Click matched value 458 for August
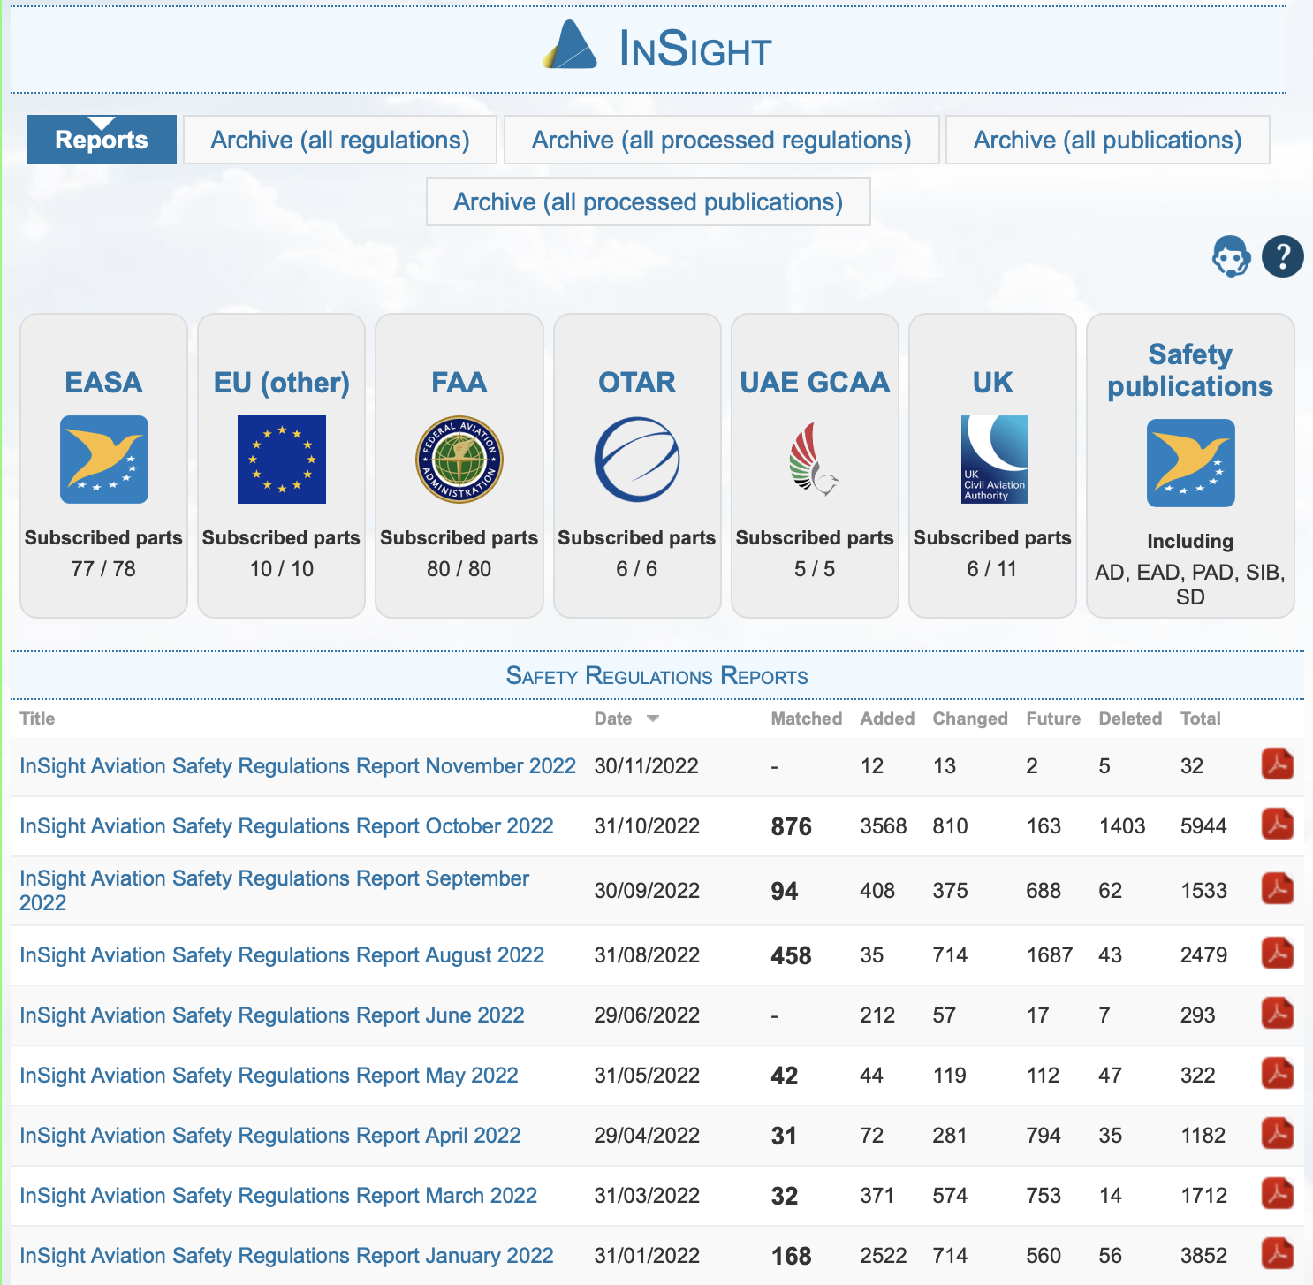This screenshot has height=1285, width=1313. (791, 955)
